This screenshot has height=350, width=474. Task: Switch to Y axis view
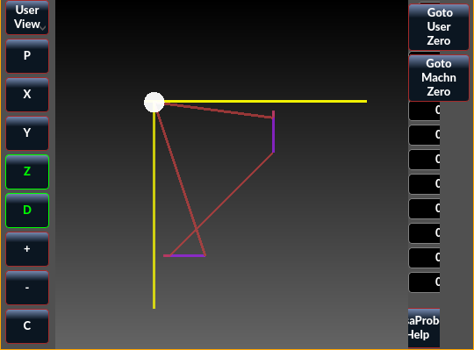27,133
